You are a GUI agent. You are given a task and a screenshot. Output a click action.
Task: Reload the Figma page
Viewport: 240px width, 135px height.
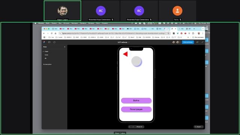point(52,33)
